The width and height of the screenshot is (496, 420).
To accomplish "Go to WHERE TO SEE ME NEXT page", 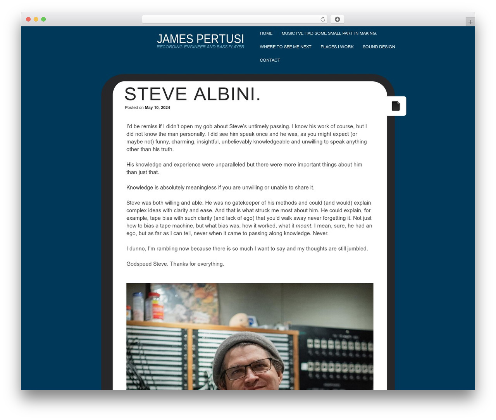I will click(286, 47).
